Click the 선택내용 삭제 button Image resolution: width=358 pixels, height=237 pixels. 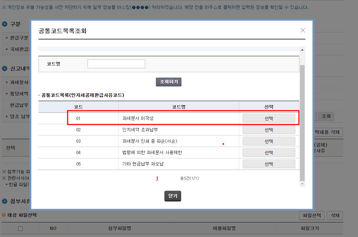click(329, 132)
